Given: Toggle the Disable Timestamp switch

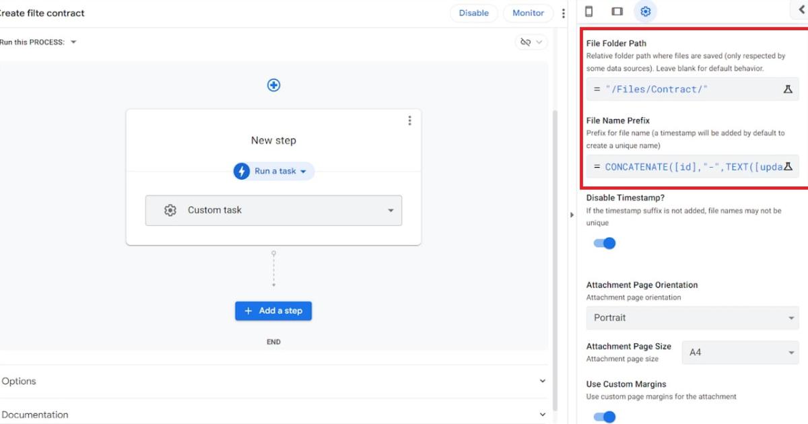Looking at the screenshot, I should pos(605,243).
